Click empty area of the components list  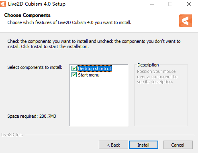(98, 101)
